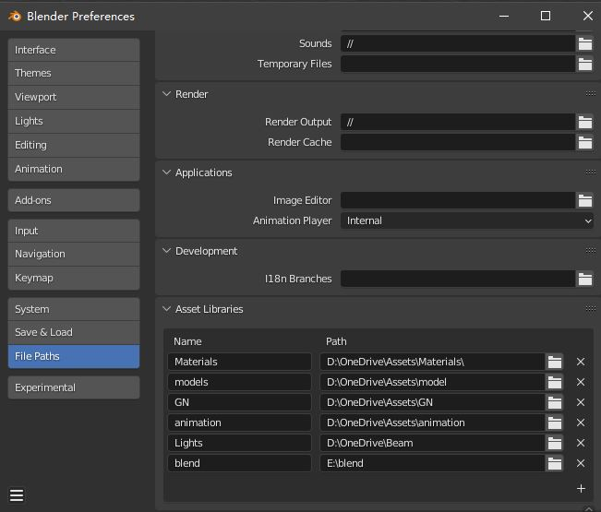This screenshot has height=512, width=601.
Task: Open the preferences hamburger menu
Action: click(x=17, y=495)
